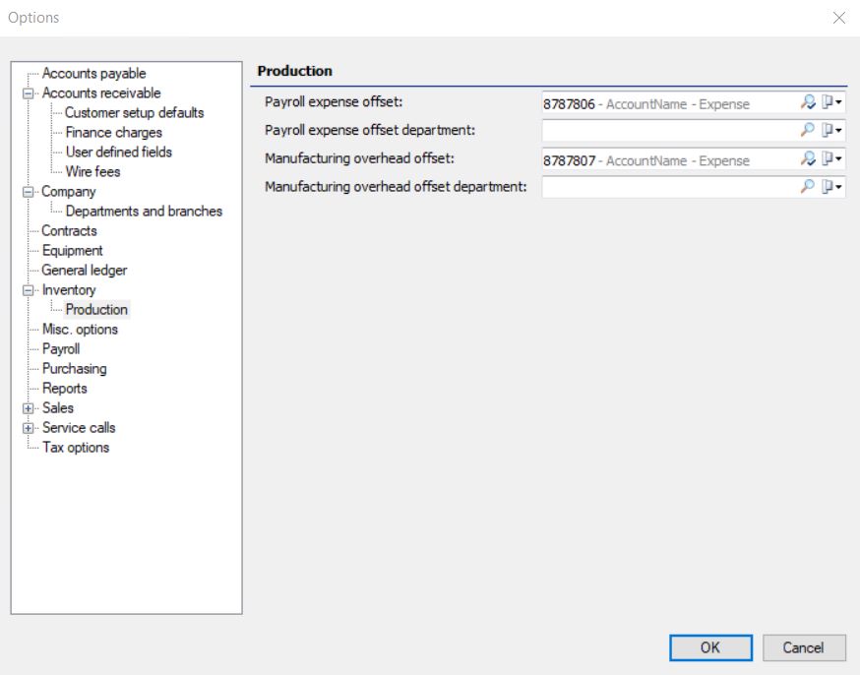The image size is (860, 675).
Task: Collapse the Inventory tree node
Action: click(28, 290)
